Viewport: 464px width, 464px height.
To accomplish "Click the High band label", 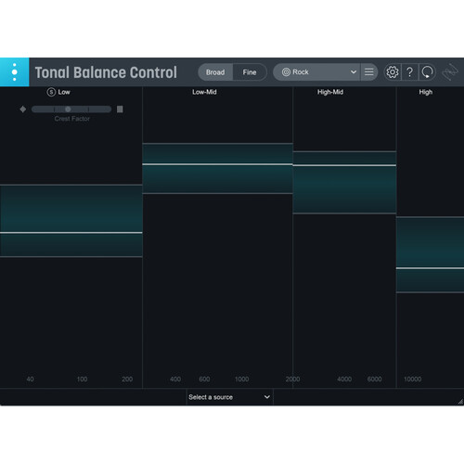I will 426,92.
